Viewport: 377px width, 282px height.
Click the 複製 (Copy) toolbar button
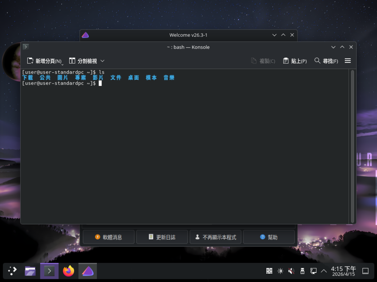[263, 61]
